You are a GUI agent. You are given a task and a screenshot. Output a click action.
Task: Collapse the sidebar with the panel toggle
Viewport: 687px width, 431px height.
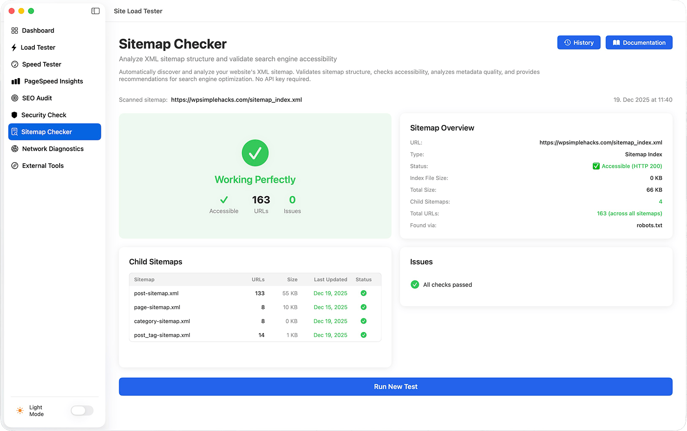95,11
